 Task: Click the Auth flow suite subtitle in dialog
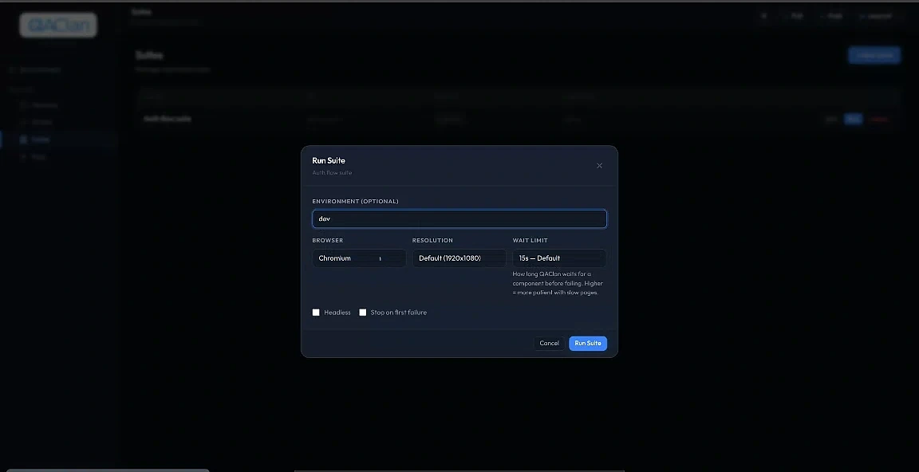coord(332,173)
